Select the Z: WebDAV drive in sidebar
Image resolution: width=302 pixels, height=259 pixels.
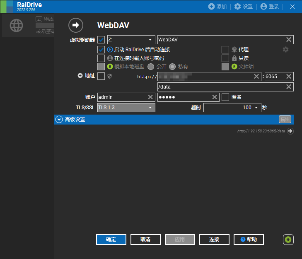click(28, 25)
